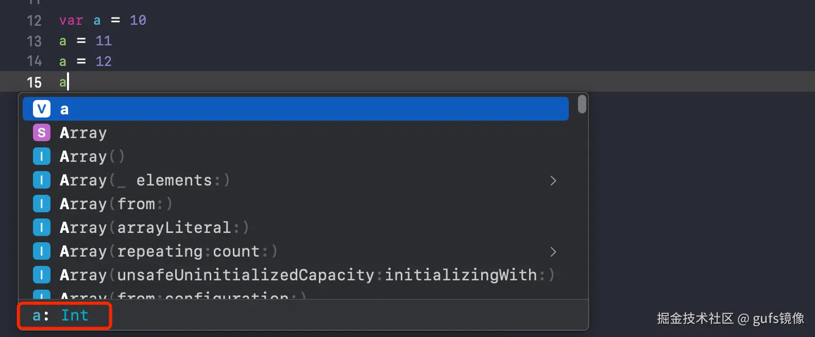
Task: Click the icon beside Array(repeating:count:)
Action: (x=42, y=251)
